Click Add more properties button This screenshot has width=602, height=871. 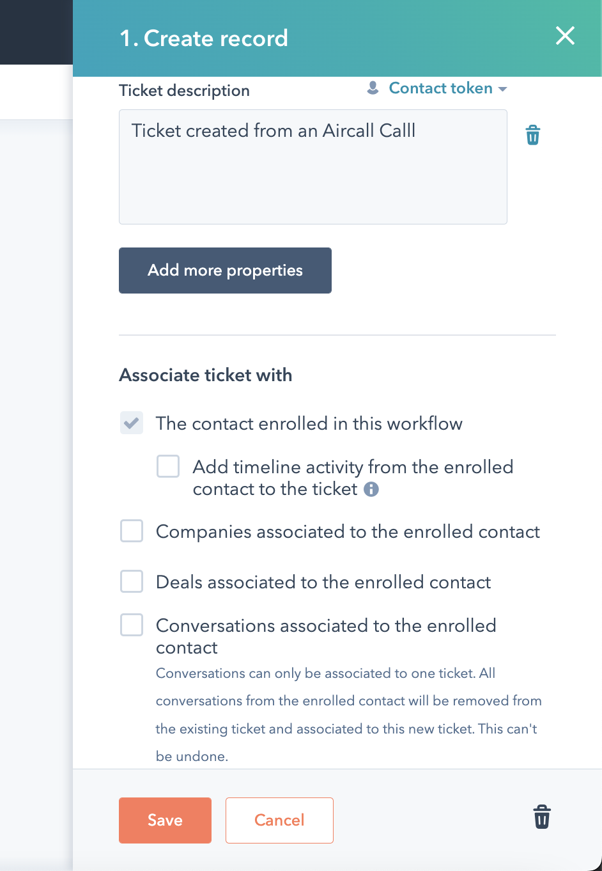pos(225,271)
